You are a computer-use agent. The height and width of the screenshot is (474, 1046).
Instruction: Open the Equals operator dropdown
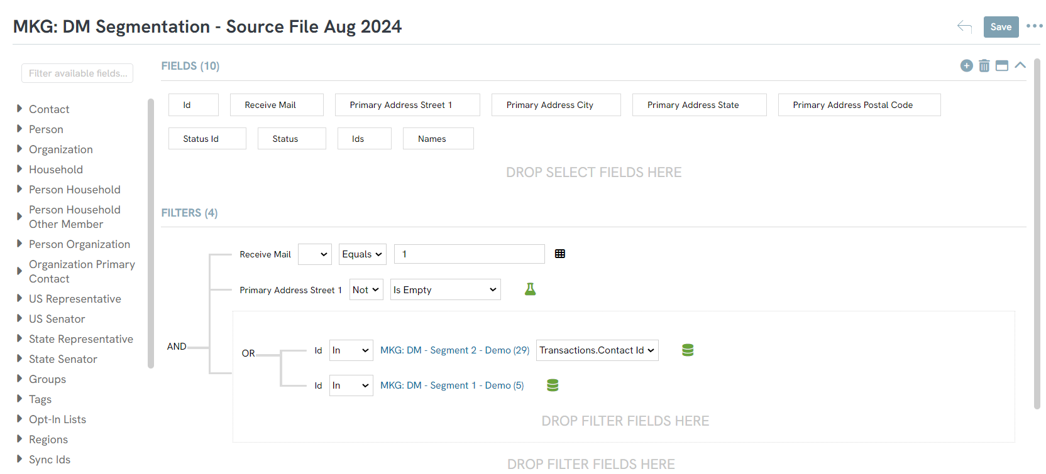point(363,254)
